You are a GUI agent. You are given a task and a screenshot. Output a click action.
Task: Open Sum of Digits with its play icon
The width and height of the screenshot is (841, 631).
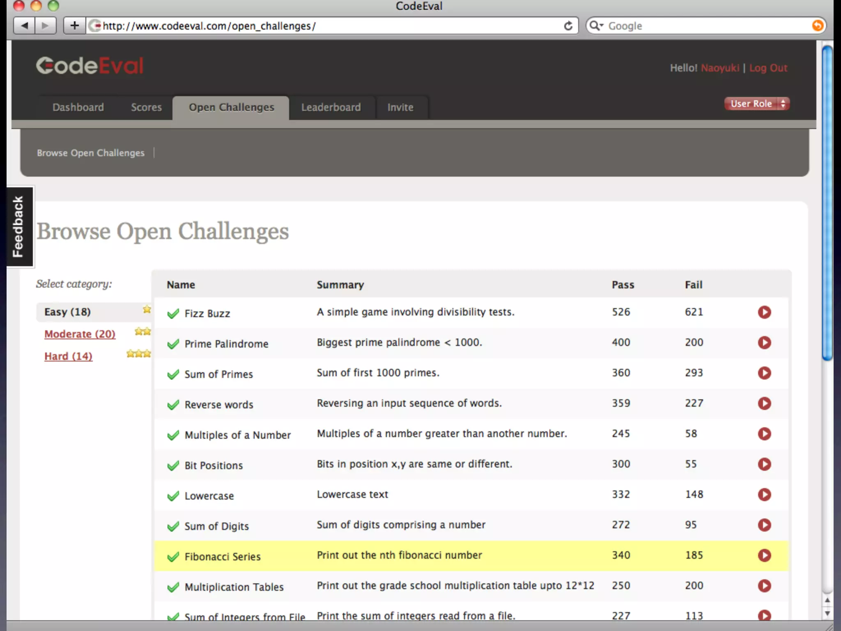(764, 525)
